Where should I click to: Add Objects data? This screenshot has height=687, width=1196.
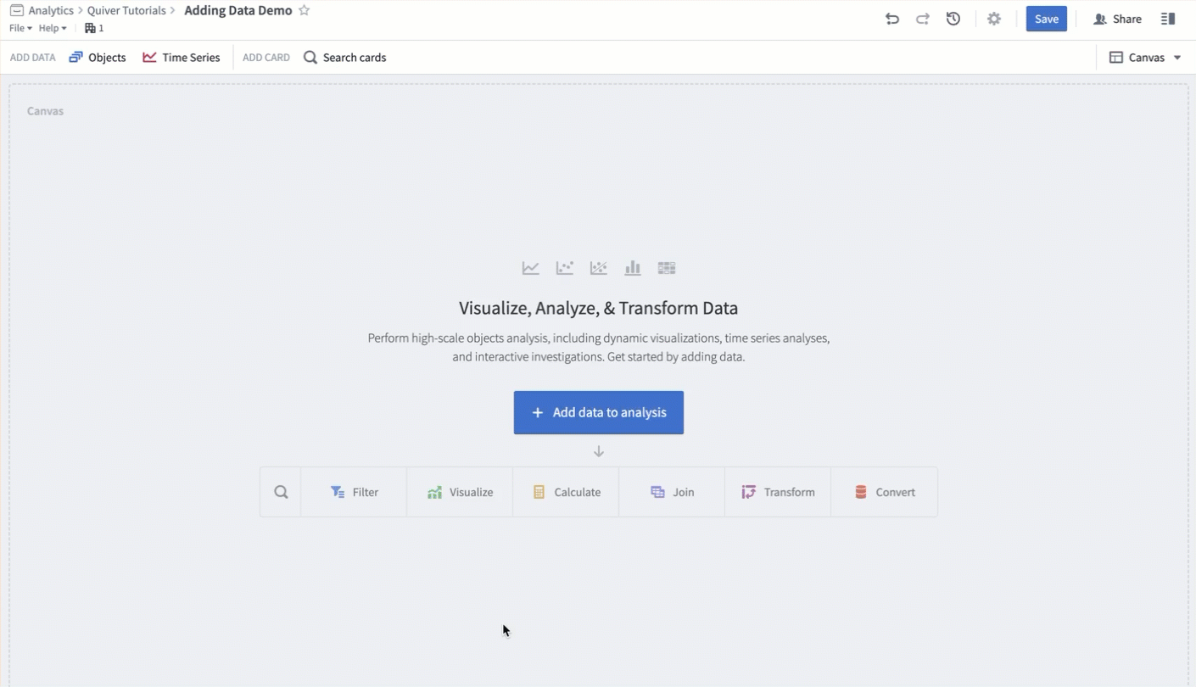tap(98, 58)
